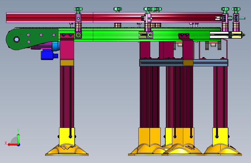Select the pale yellow tail end block
The width and height of the screenshot is (251, 163).
237,35
